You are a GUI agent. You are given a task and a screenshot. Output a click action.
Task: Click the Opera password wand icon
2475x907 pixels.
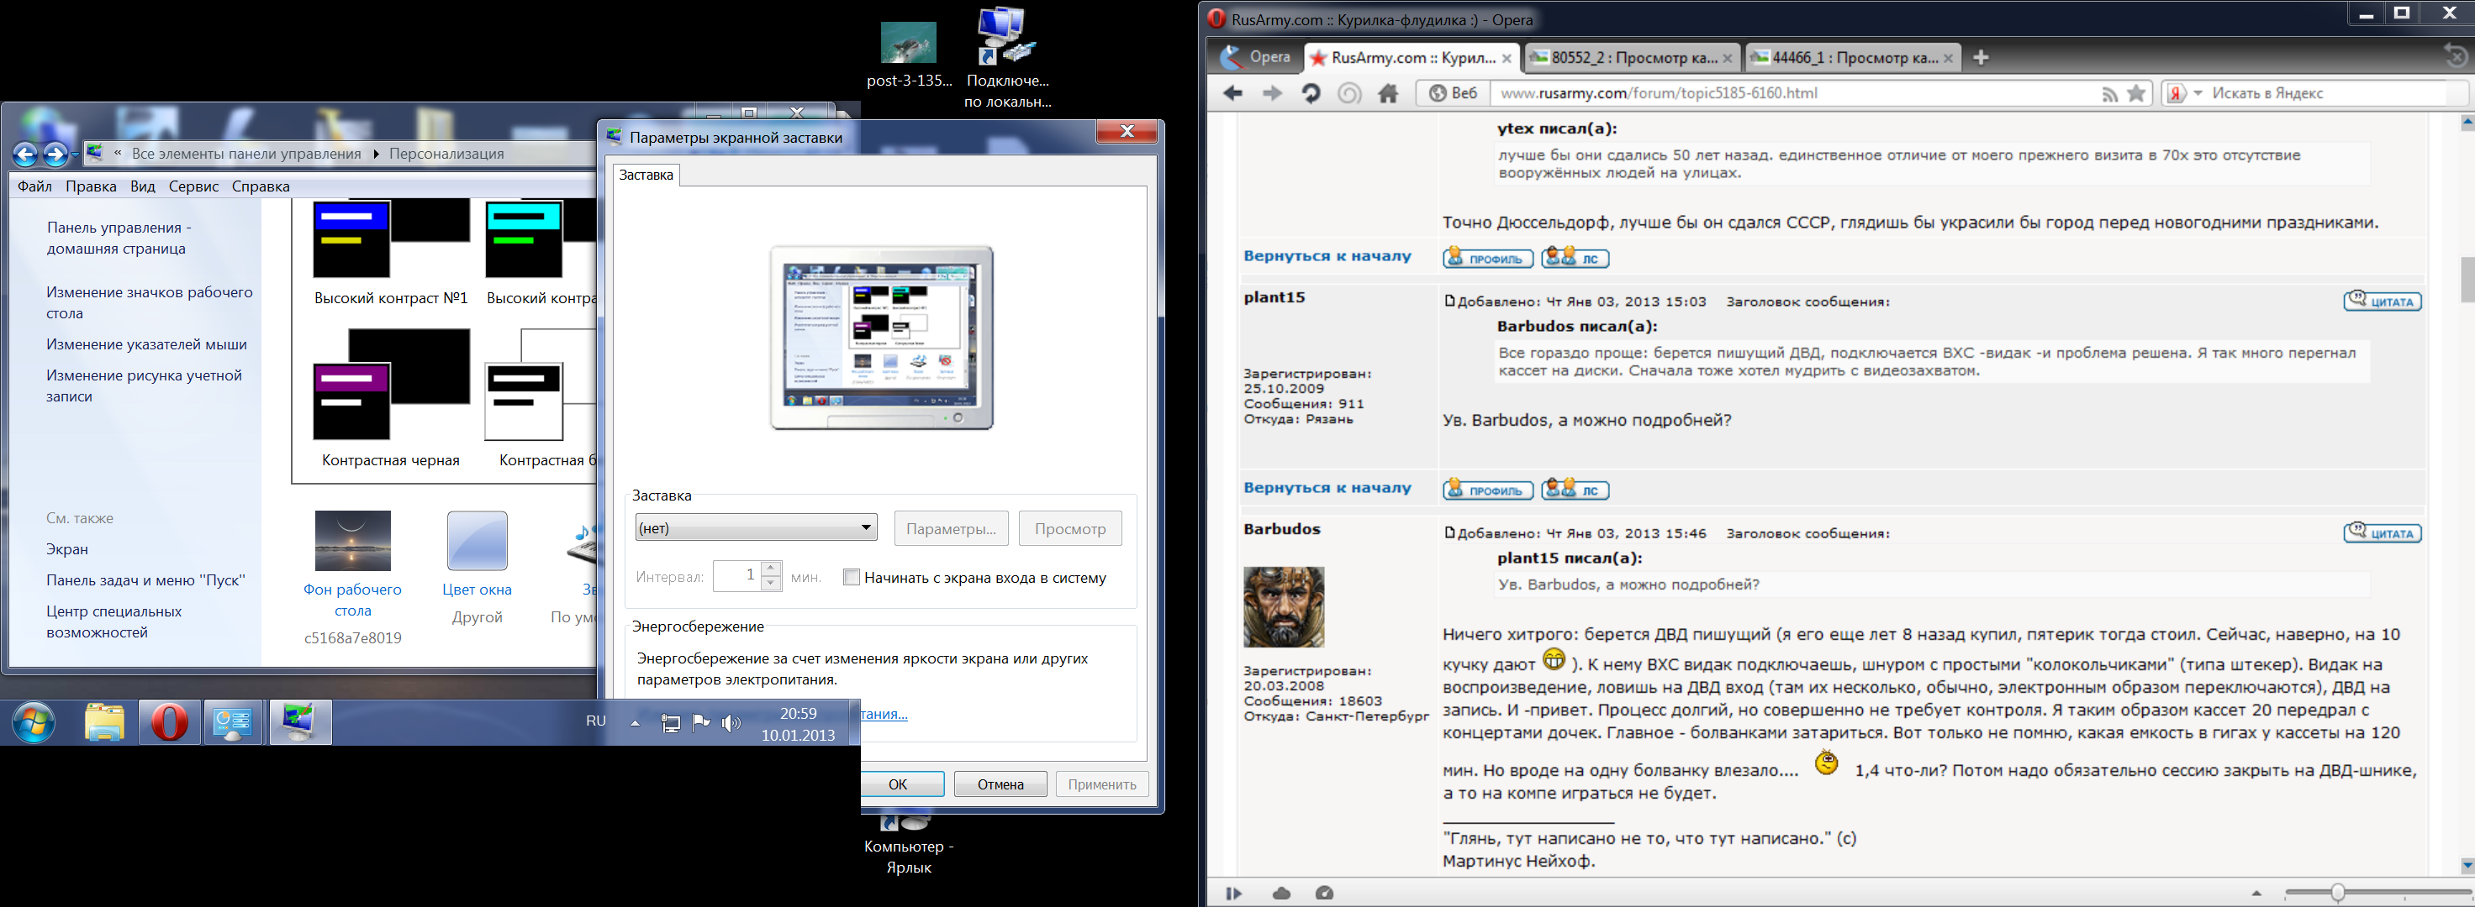click(1350, 93)
